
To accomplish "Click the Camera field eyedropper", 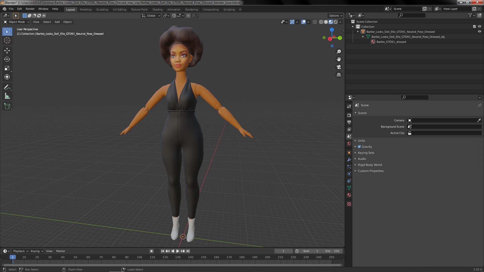I will [479, 120].
